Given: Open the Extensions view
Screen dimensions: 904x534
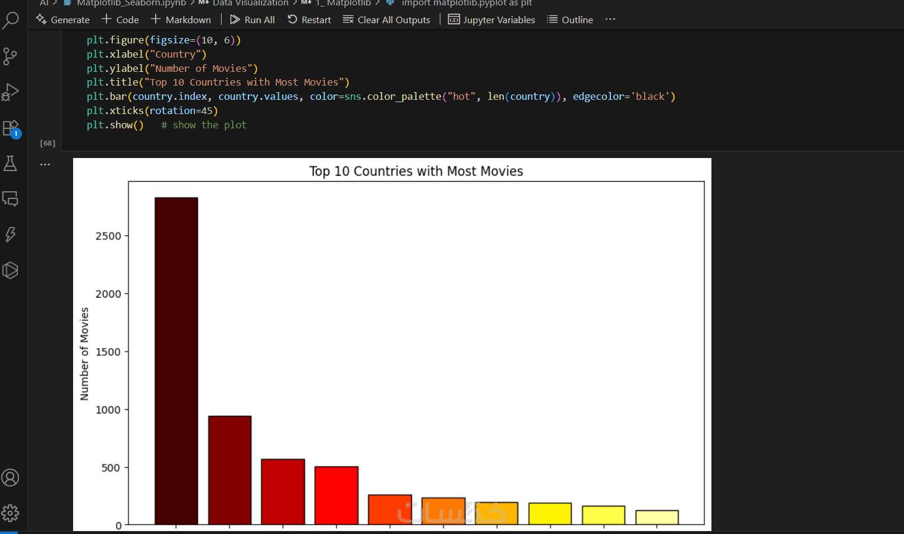Looking at the screenshot, I should coord(11,128).
